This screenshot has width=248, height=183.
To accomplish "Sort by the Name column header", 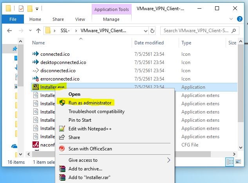I will coord(38,43).
